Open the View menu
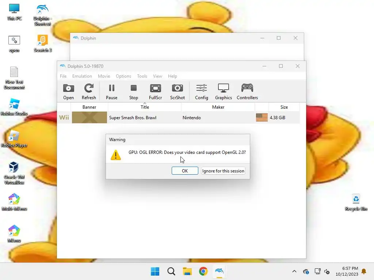The width and height of the screenshot is (374, 280). click(157, 76)
